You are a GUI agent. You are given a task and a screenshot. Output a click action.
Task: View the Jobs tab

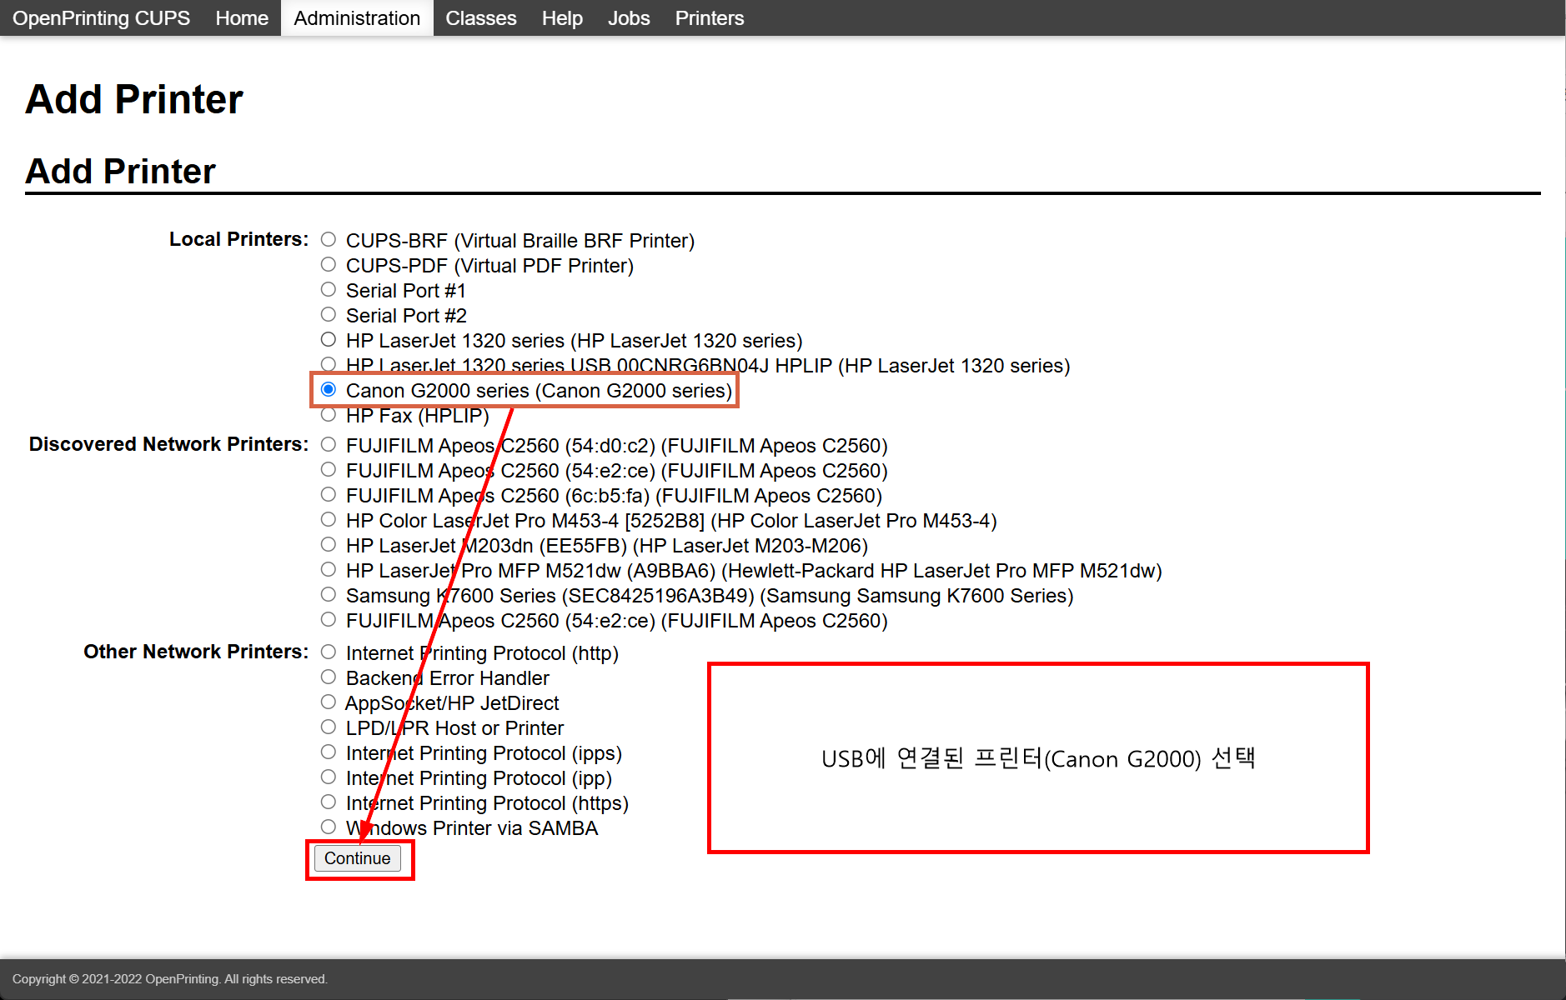[x=629, y=18]
